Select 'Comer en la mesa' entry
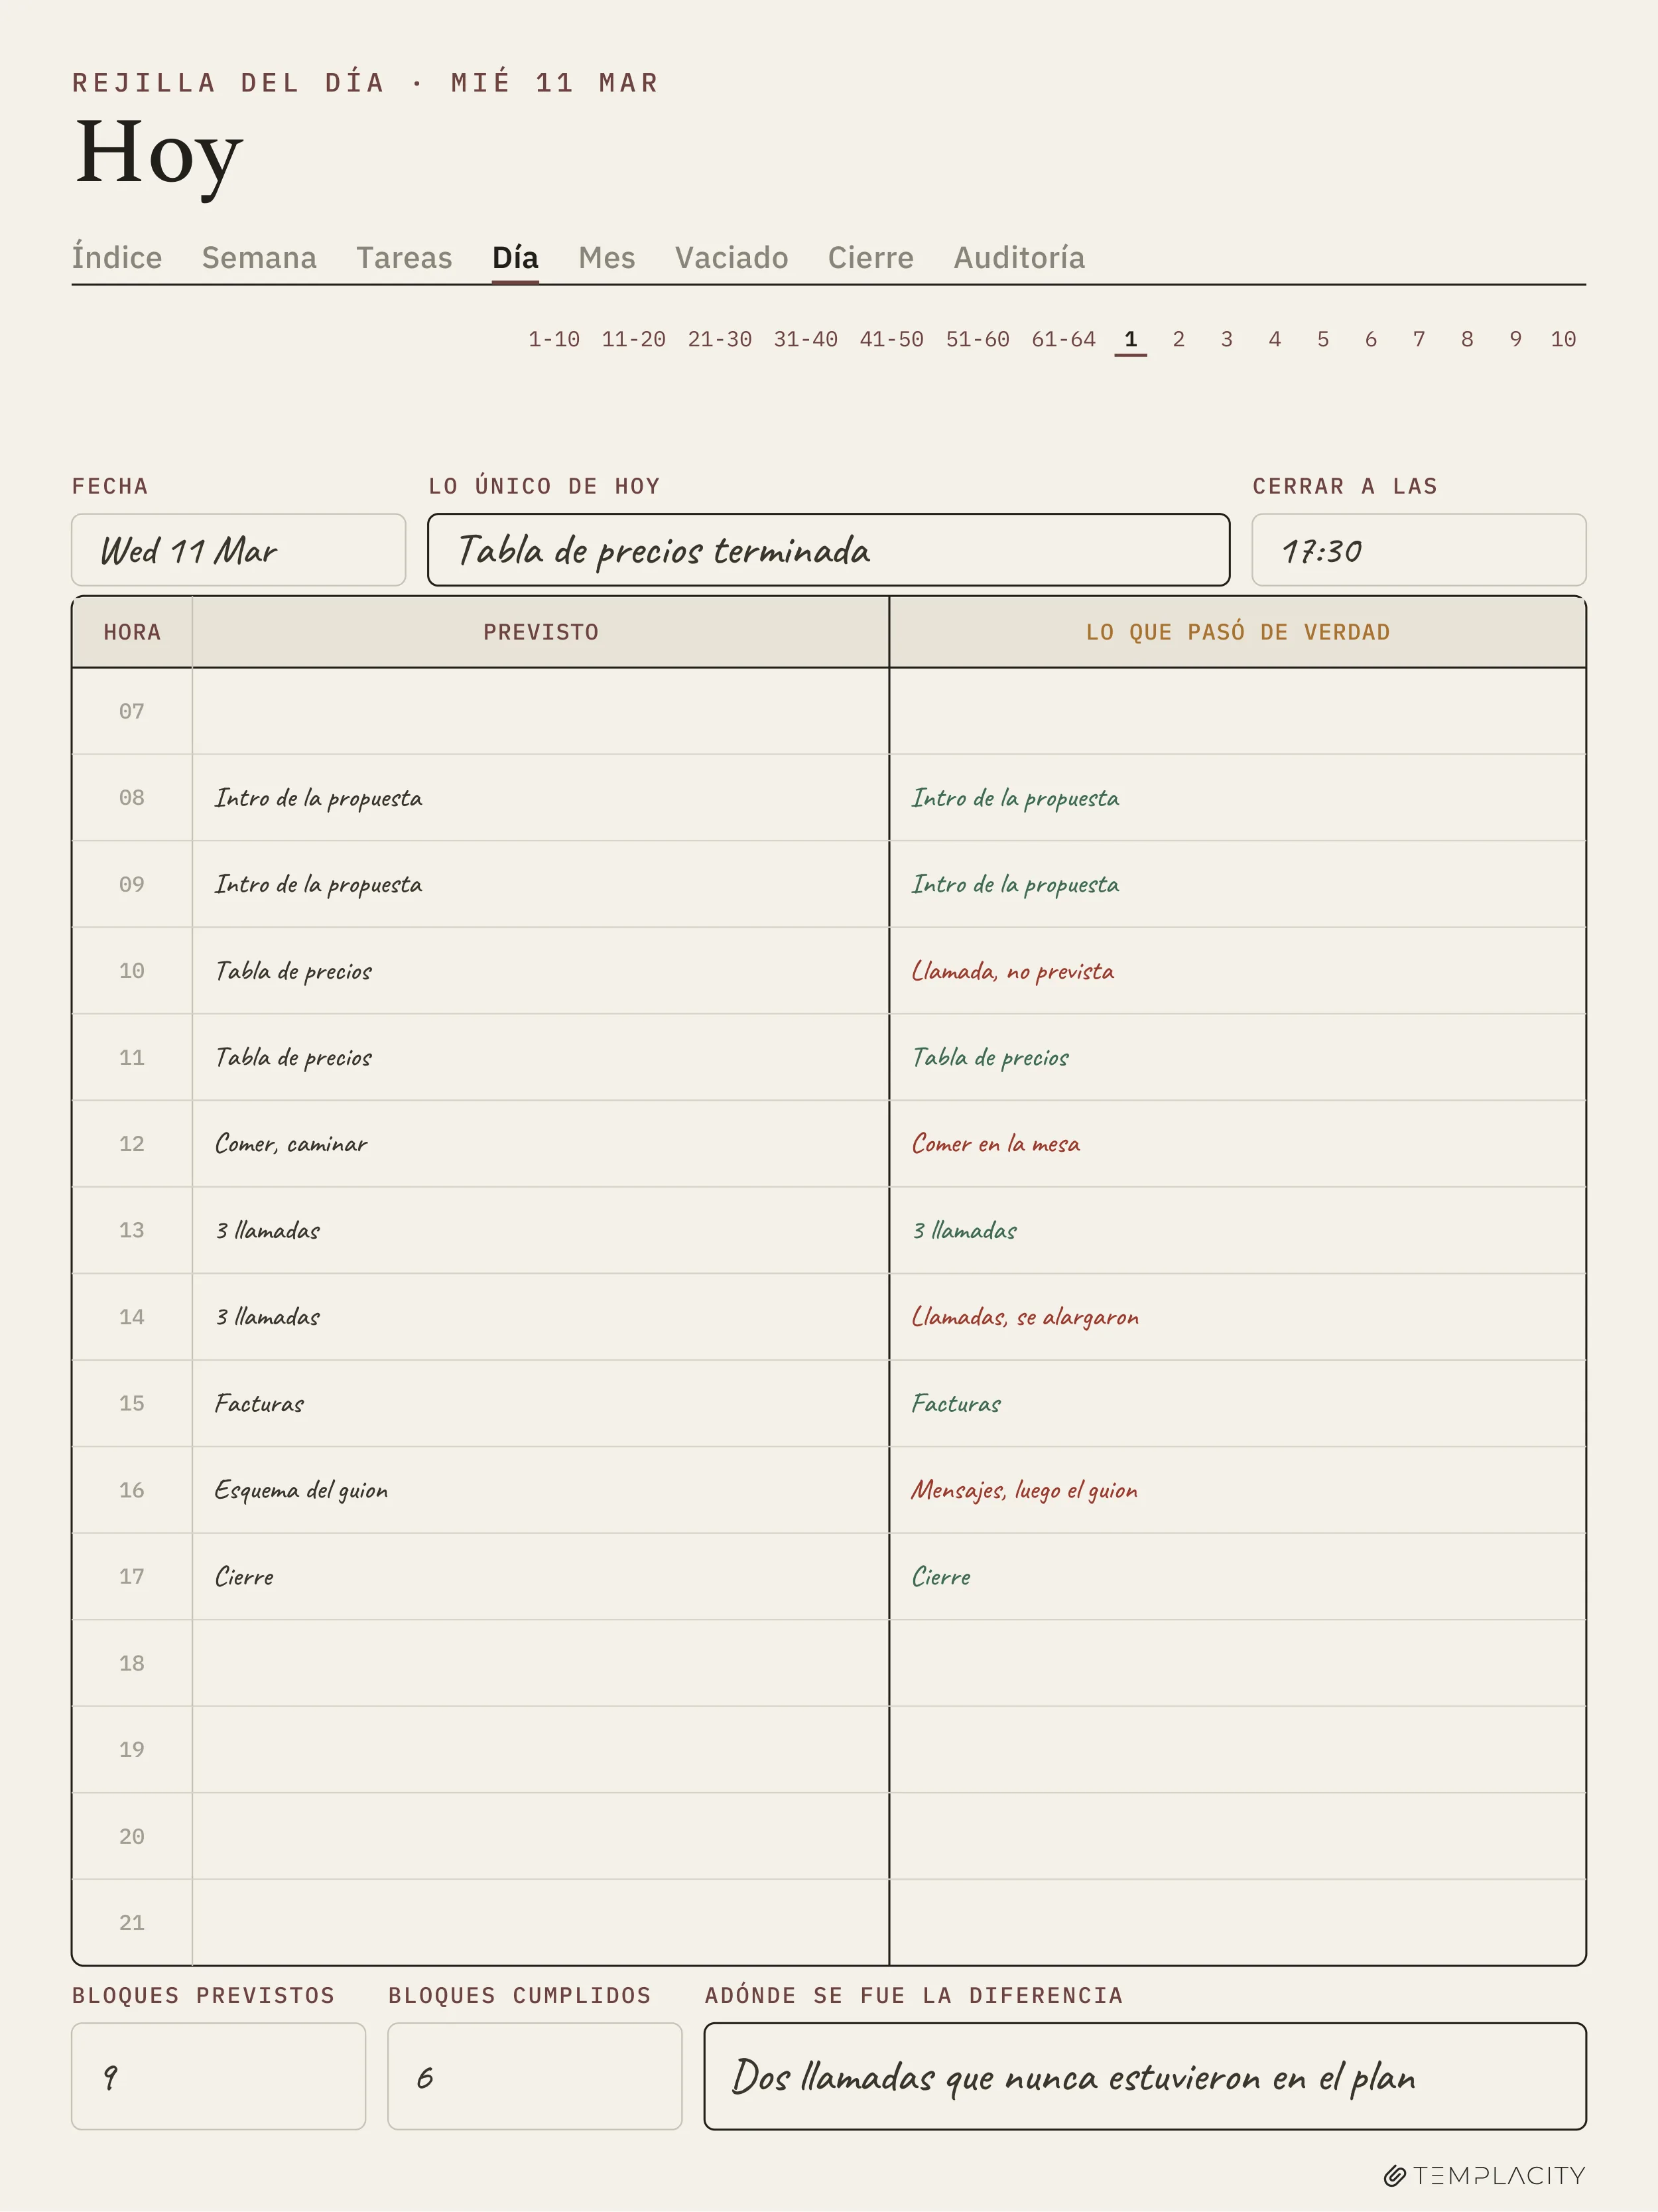 click(995, 1144)
